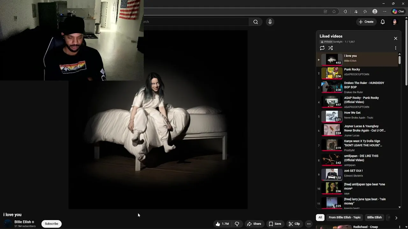Click the Billie Eilish album art video player

coord(158,120)
